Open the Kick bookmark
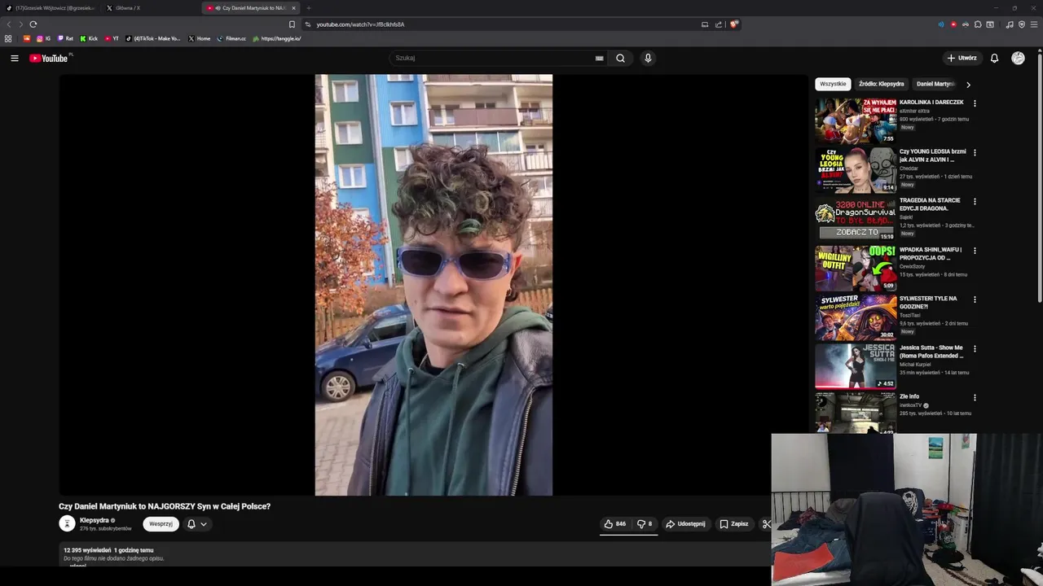The width and height of the screenshot is (1043, 586). tap(89, 38)
